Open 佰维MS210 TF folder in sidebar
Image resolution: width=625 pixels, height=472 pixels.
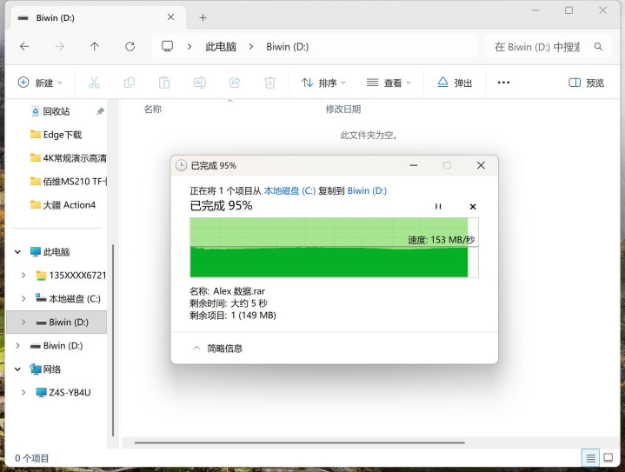pos(74,182)
